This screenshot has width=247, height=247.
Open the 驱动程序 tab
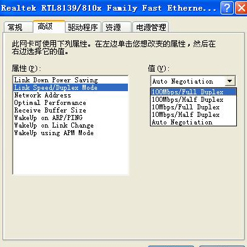coord(83,27)
